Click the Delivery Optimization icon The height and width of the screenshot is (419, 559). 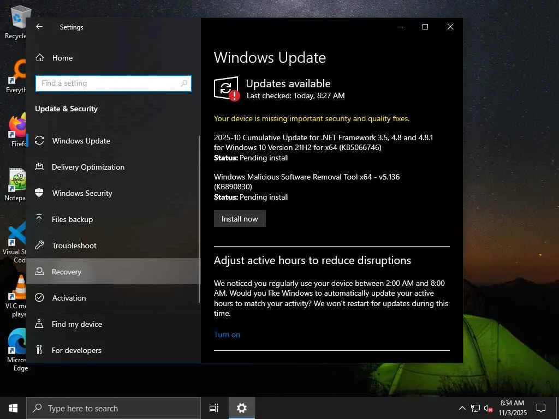tap(39, 166)
